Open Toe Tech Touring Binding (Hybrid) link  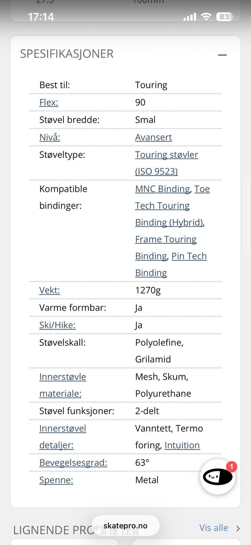[x=173, y=205]
